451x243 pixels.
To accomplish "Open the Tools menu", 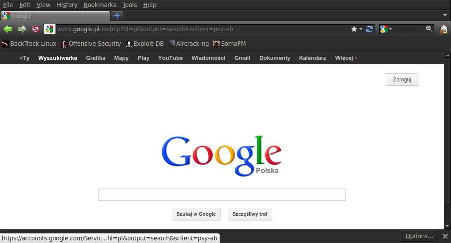I will (129, 5).
